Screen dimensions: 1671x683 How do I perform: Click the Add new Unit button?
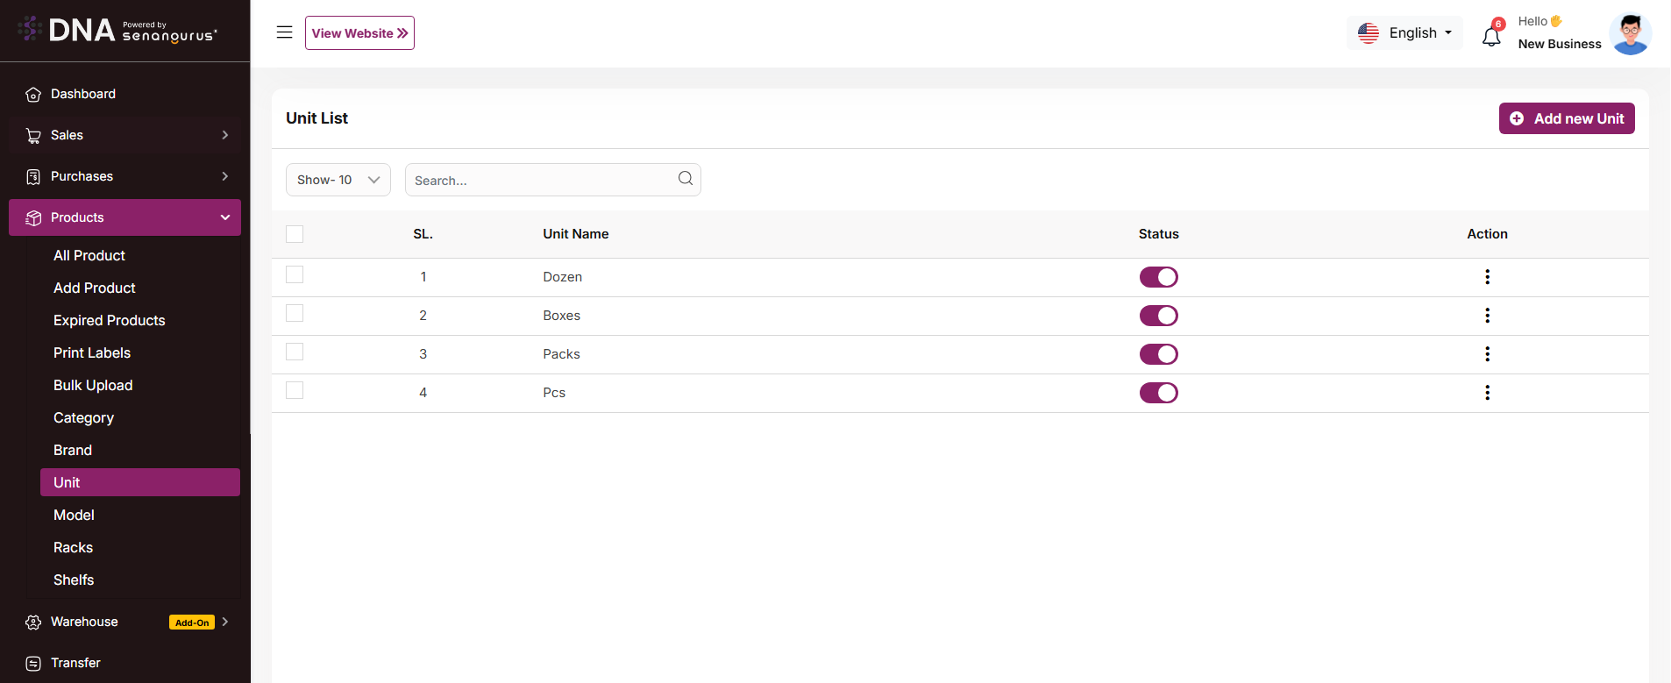[1566, 118]
